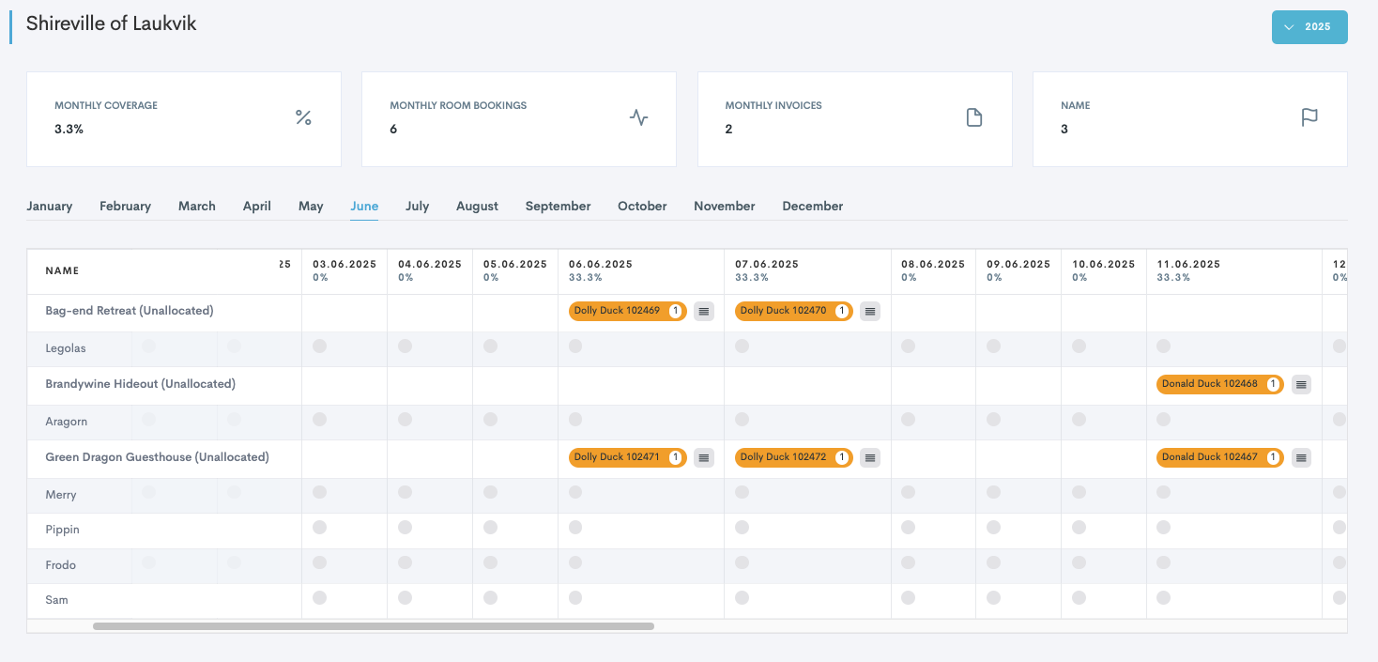This screenshot has width=1378, height=662.
Task: Click the document icon in Monthly Invoices card
Action: tap(974, 117)
